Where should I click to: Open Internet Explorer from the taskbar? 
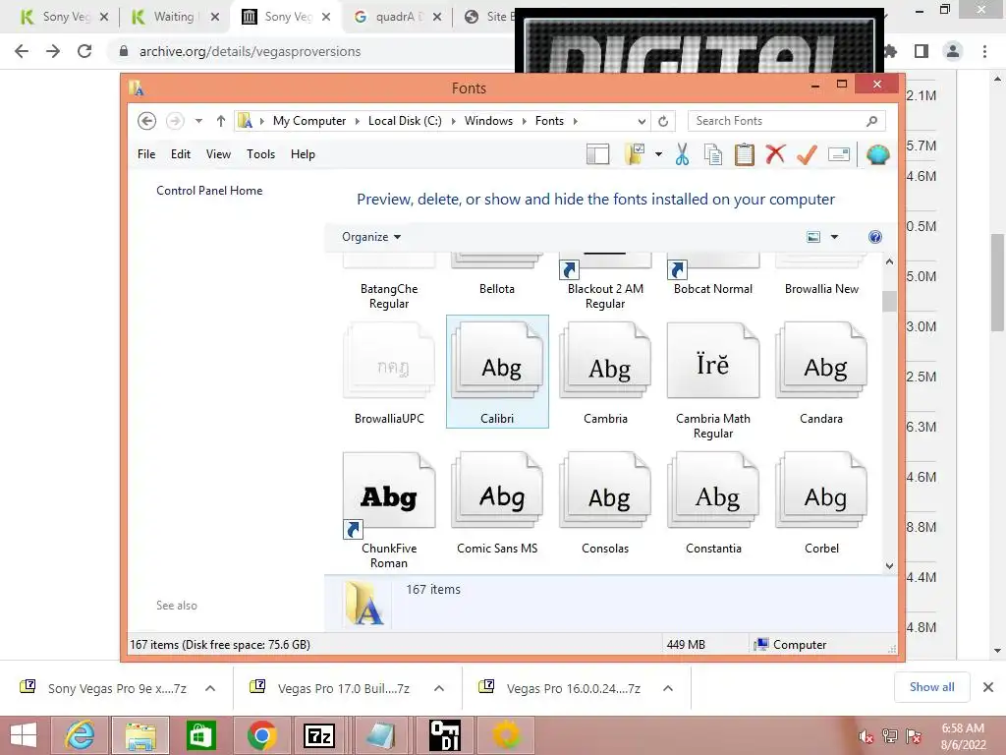coord(80,735)
